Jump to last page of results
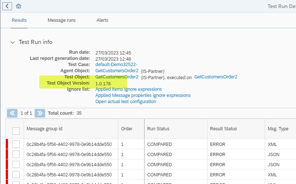This screenshot has height=184, width=296. coord(40,113)
